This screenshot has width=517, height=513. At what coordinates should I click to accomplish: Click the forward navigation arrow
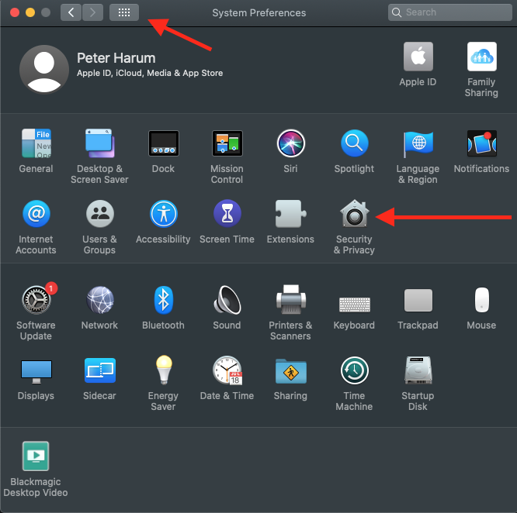pos(92,12)
